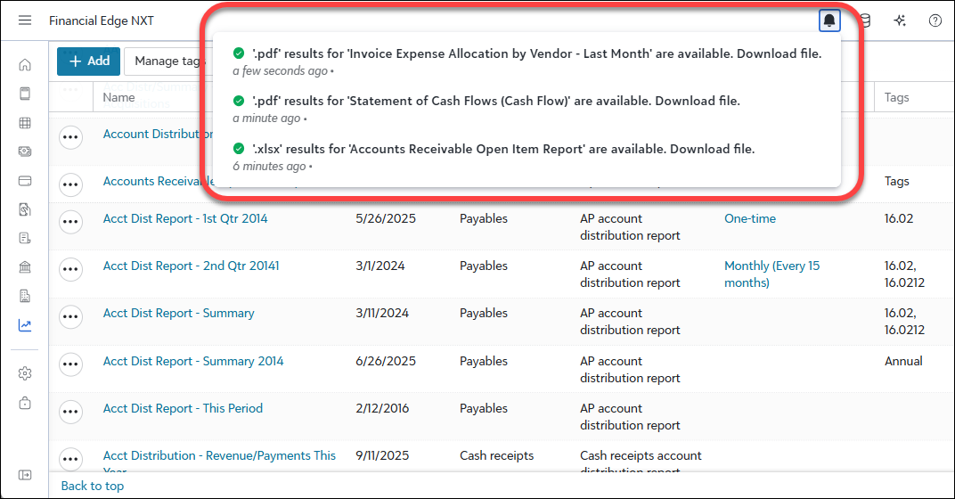Open the document with coin sidebar icon
Viewport: 955px width, 499px height.
(25, 209)
